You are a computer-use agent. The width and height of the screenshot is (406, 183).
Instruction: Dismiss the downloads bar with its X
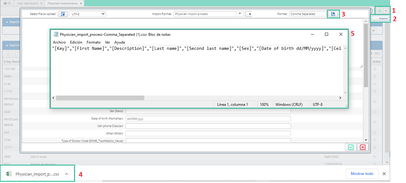click(x=384, y=174)
